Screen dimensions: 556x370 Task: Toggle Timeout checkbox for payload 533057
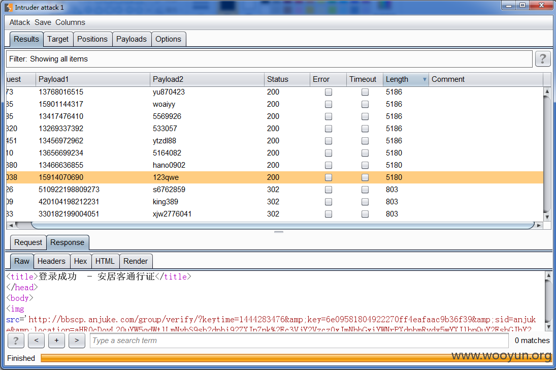pyautogui.click(x=365, y=129)
